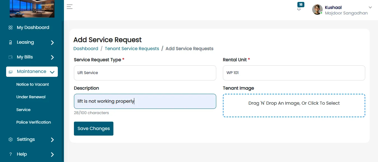Viewport: 378px width, 162px height.
Task: Expand the My Bills submenu chevron
Action: [52, 57]
